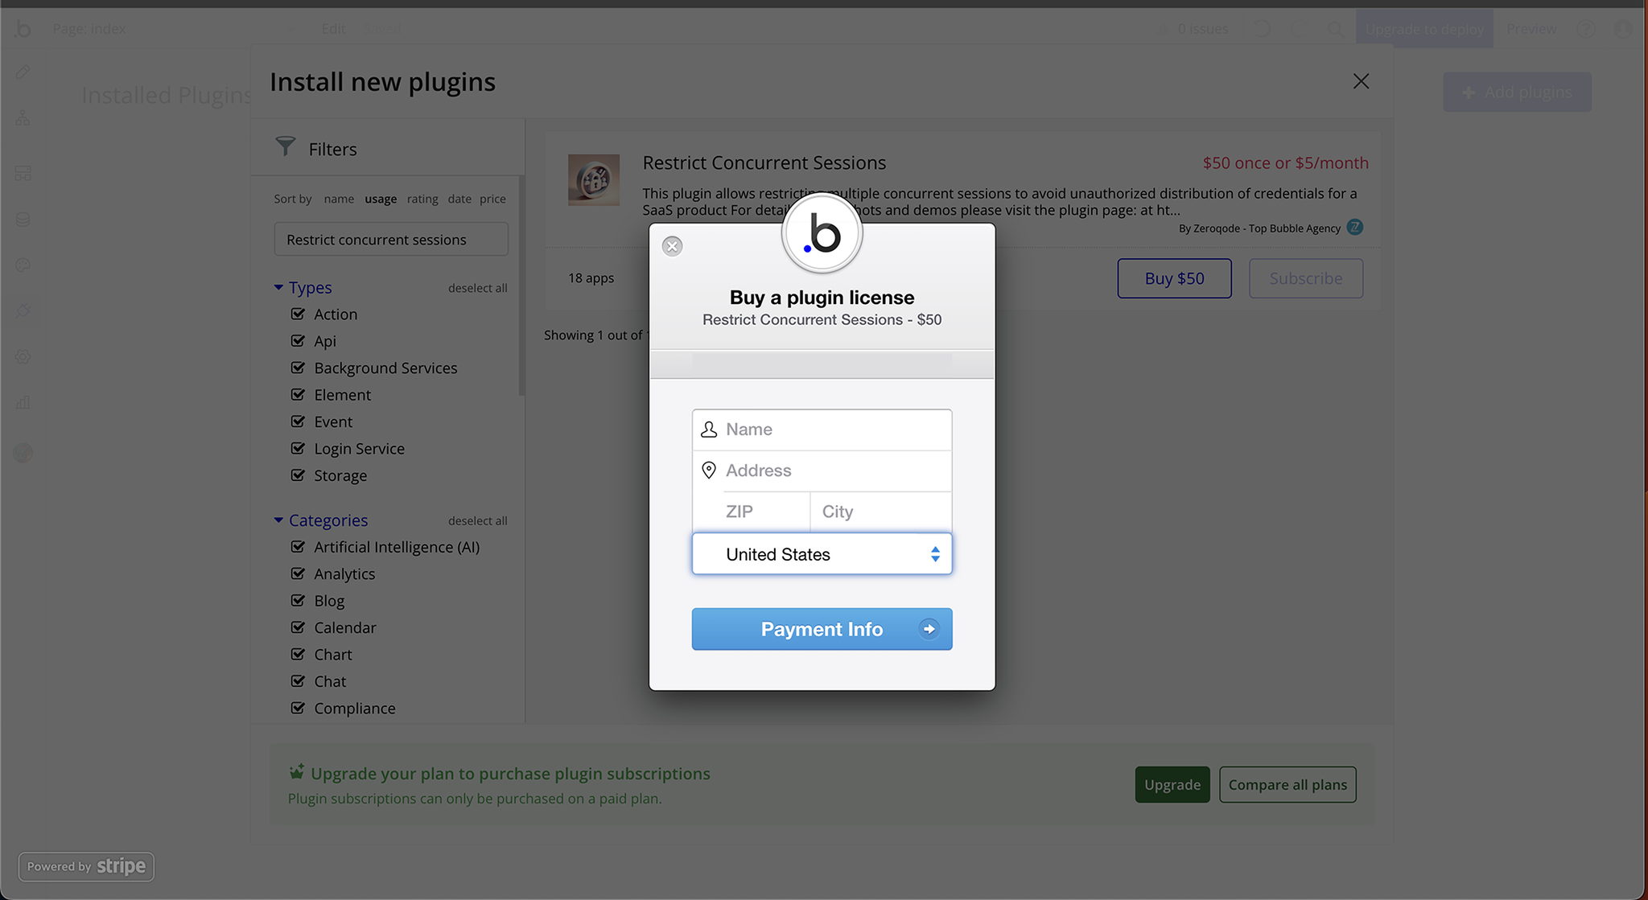
Task: Uncheck the Background Services type checkbox
Action: pyautogui.click(x=298, y=368)
